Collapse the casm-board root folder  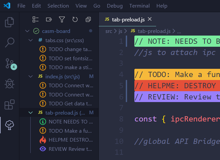click(x=27, y=31)
